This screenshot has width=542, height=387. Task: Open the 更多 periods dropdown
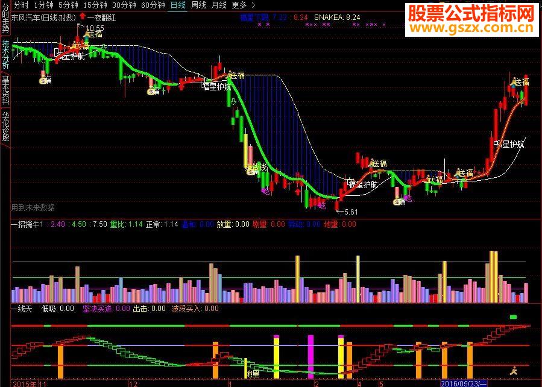[x=239, y=5]
